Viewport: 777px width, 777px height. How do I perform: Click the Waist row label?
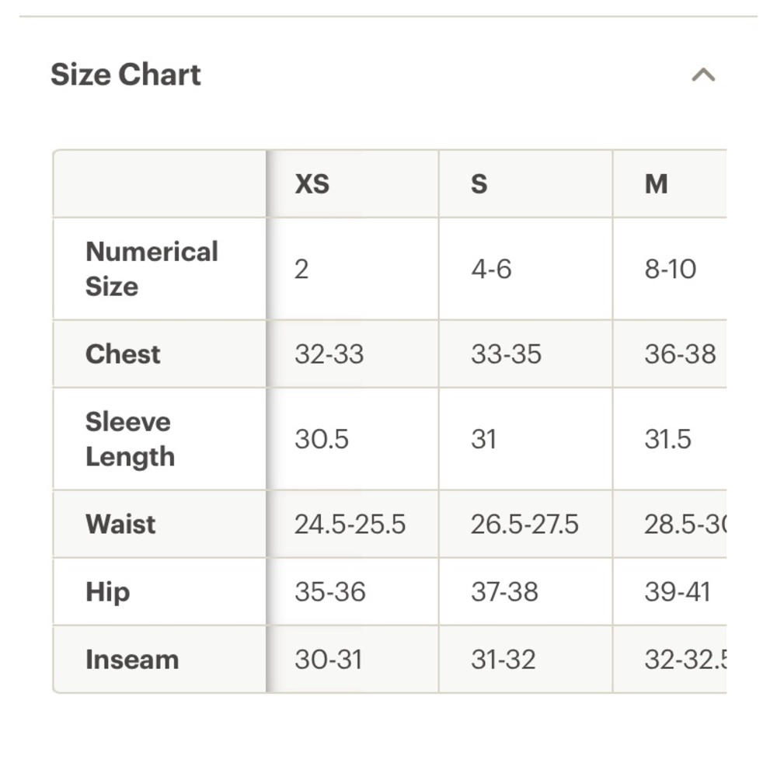(120, 524)
